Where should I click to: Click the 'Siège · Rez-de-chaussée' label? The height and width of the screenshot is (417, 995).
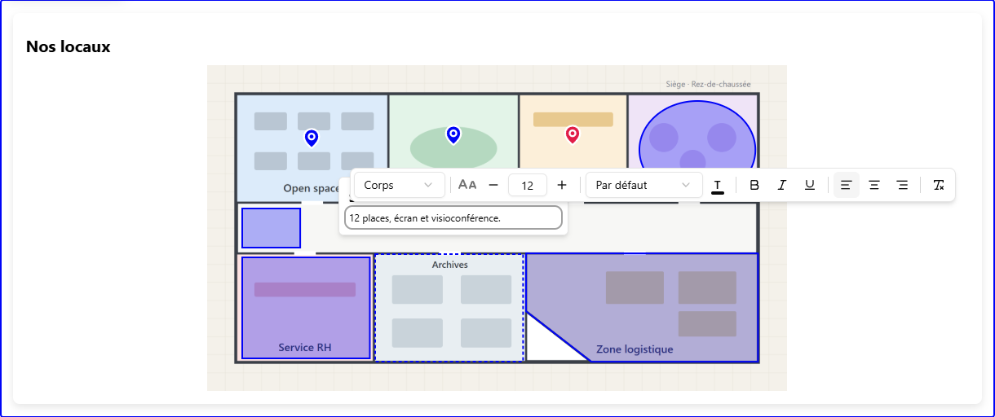click(x=709, y=84)
